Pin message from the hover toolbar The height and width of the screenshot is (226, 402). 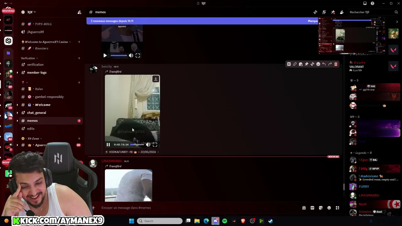point(307,64)
